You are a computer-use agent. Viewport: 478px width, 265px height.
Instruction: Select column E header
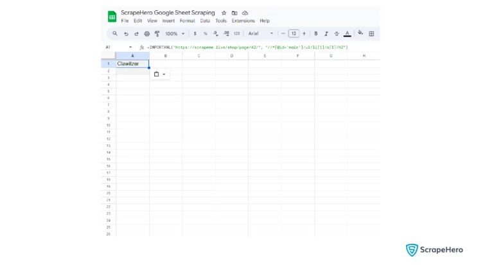(x=265, y=56)
